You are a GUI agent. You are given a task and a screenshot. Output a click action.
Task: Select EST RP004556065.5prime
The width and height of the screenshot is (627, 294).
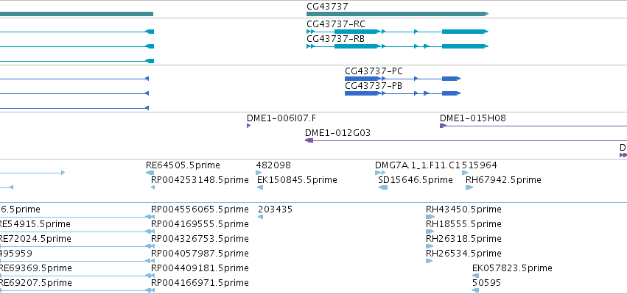click(x=200, y=209)
